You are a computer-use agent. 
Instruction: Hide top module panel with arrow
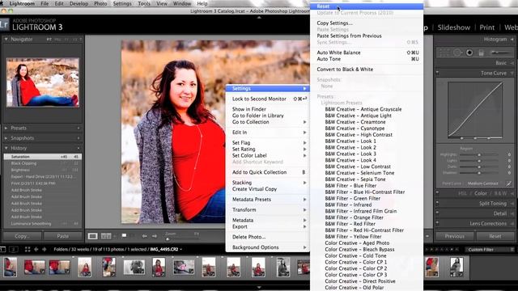259,17
